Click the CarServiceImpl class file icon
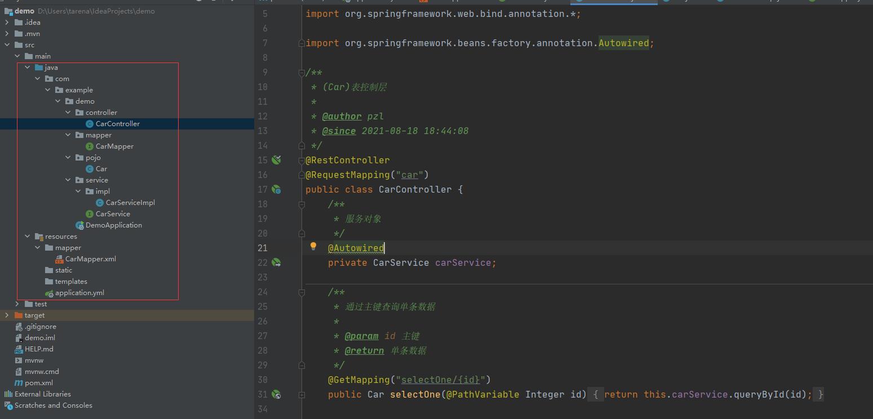873x419 pixels. tap(100, 203)
